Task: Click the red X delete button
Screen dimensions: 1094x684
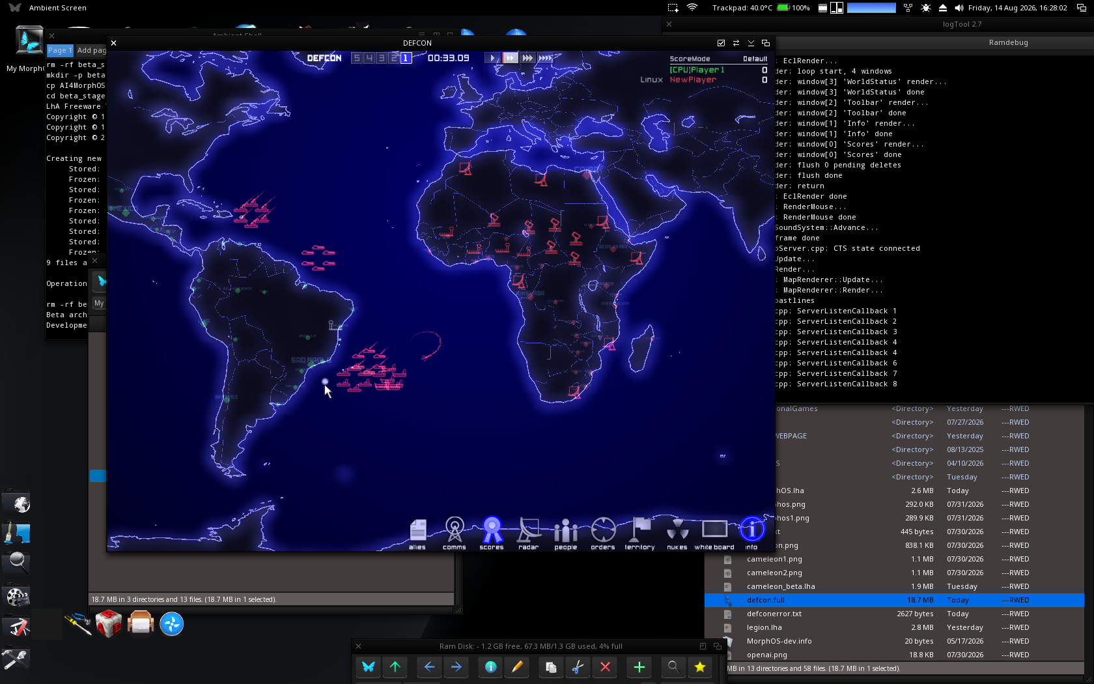Action: 605,666
